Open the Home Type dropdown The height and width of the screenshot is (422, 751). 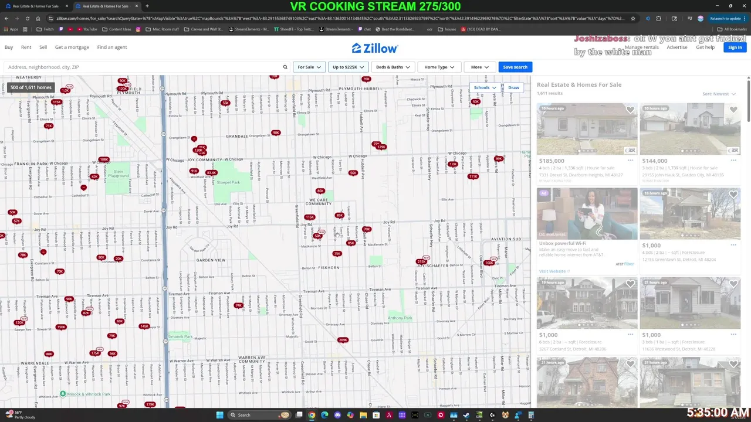439,67
